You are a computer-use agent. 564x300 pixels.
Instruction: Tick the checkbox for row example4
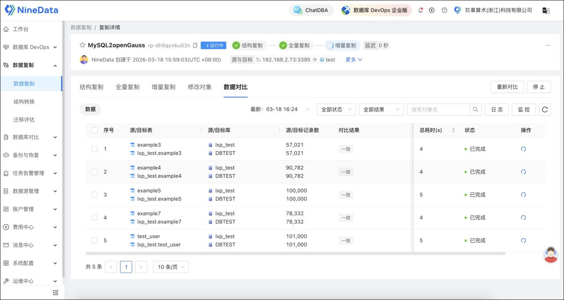click(x=94, y=172)
